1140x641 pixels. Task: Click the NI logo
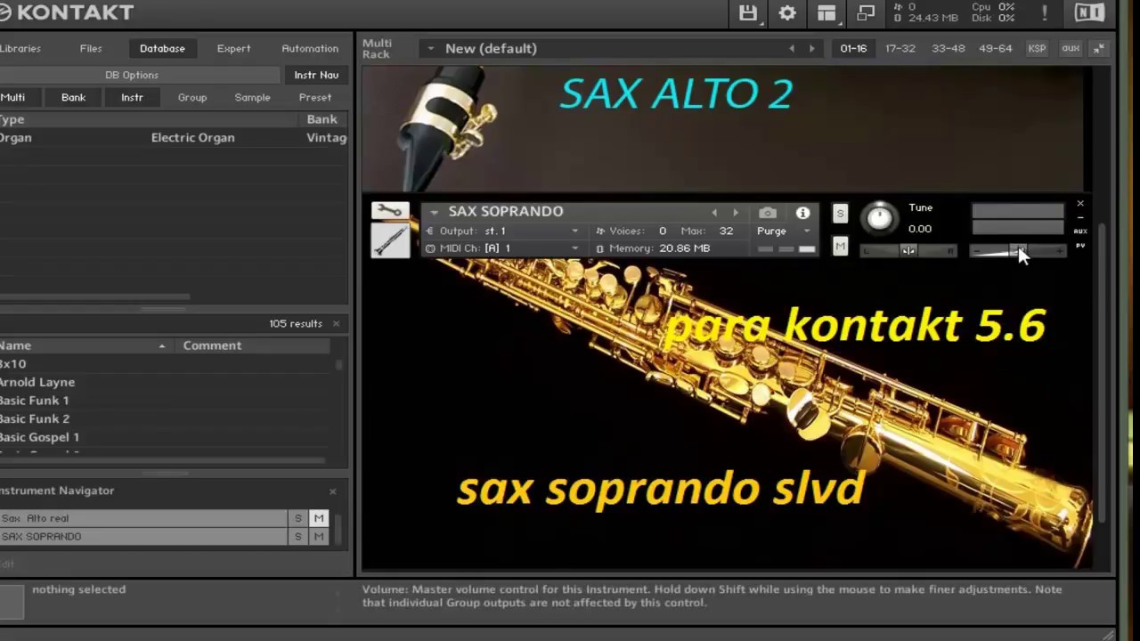[x=1089, y=12]
